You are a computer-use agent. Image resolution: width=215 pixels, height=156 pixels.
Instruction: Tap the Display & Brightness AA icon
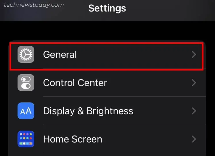point(26,111)
